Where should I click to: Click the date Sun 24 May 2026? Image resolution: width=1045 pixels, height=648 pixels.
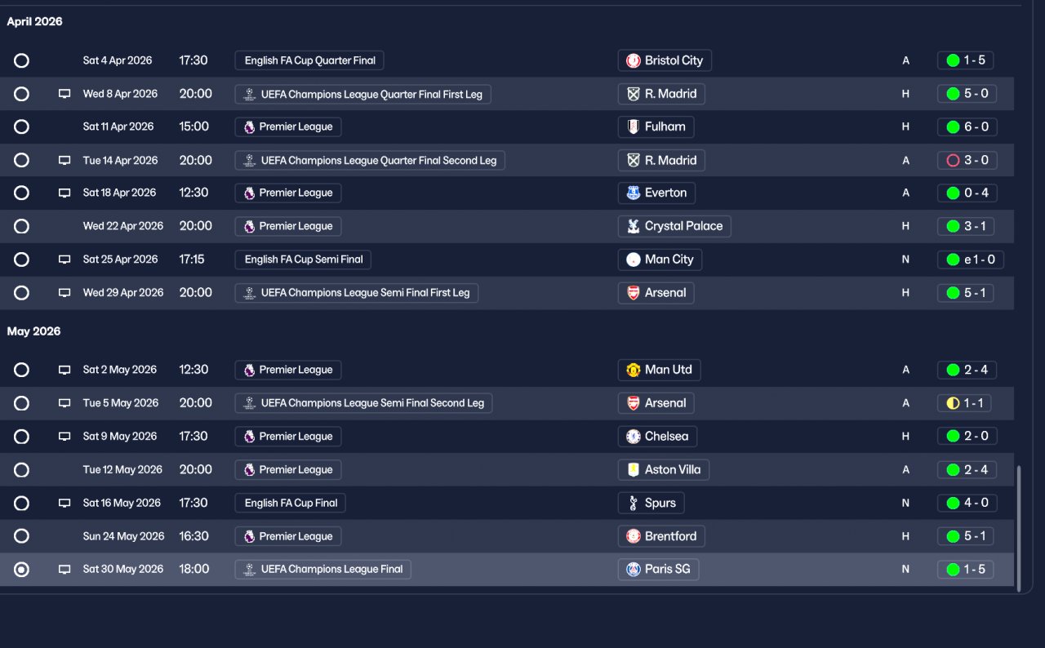point(123,536)
